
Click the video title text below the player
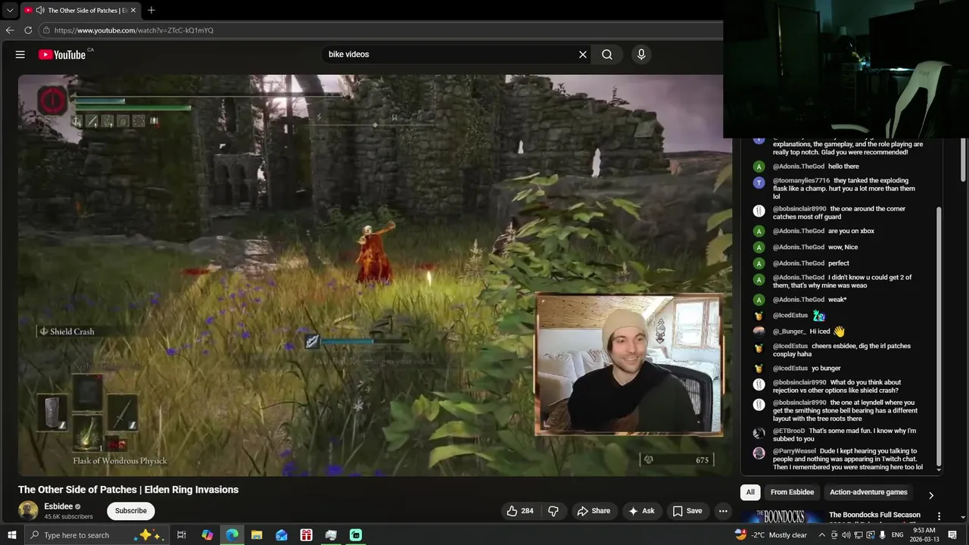pyautogui.click(x=128, y=490)
